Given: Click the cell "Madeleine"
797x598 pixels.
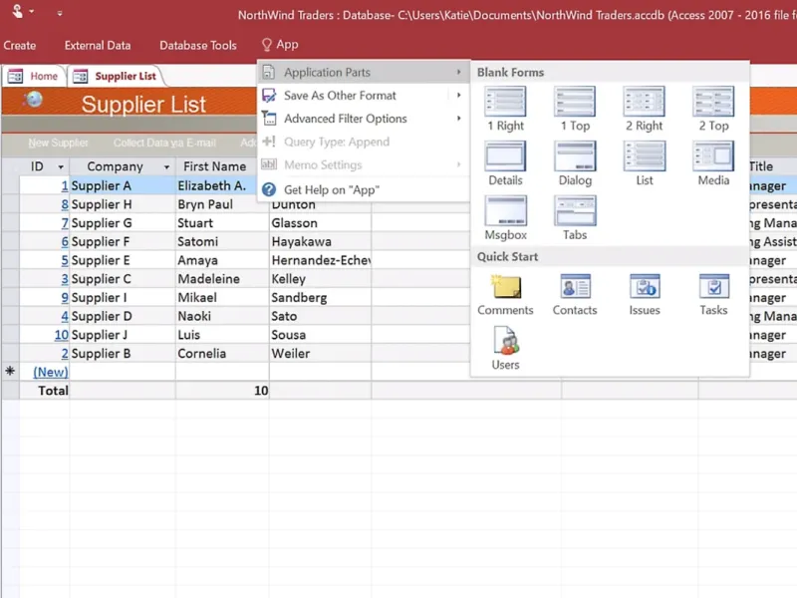Looking at the screenshot, I should 221,279.
